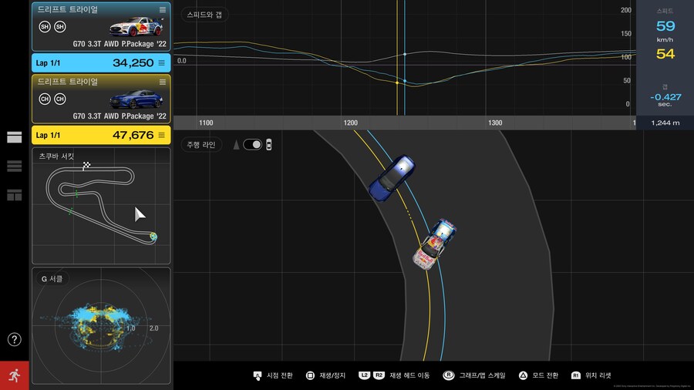Screen dimensions: 694x390
Task: Select the two-row layout icon in sidebar
Action: coord(14,137)
